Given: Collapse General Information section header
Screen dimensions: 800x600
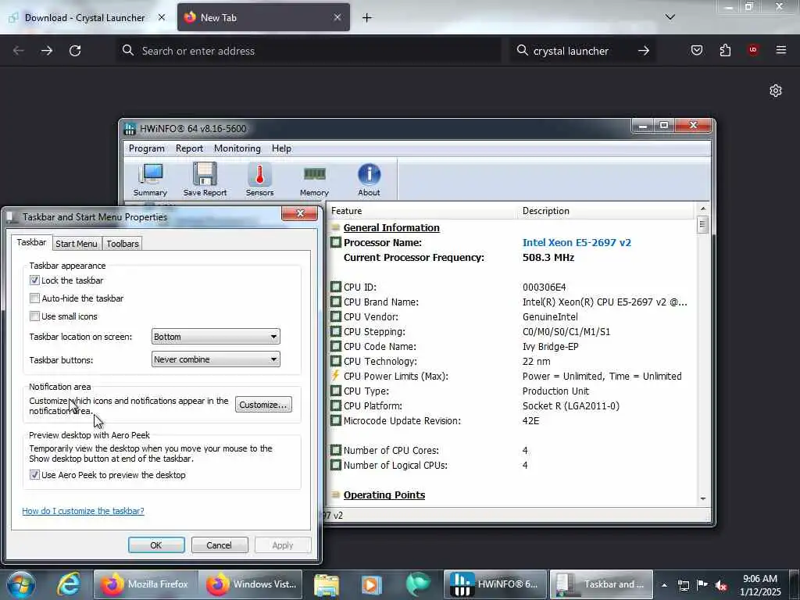Looking at the screenshot, I should (391, 227).
